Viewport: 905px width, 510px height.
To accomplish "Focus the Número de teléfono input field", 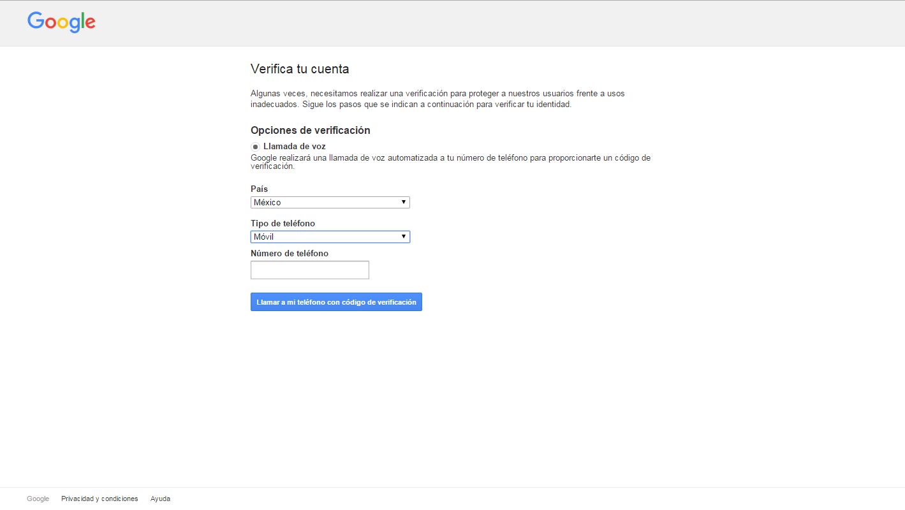I will (x=310, y=270).
